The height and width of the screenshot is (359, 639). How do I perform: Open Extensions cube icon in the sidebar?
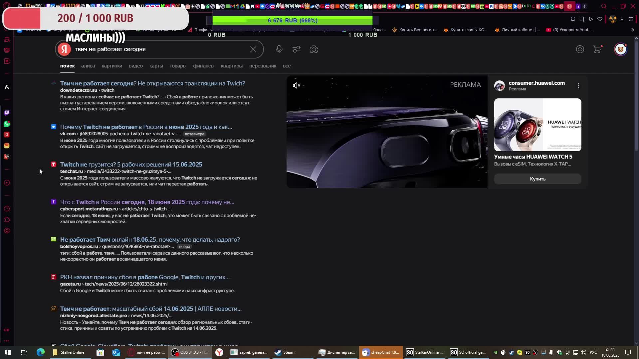coord(7,220)
